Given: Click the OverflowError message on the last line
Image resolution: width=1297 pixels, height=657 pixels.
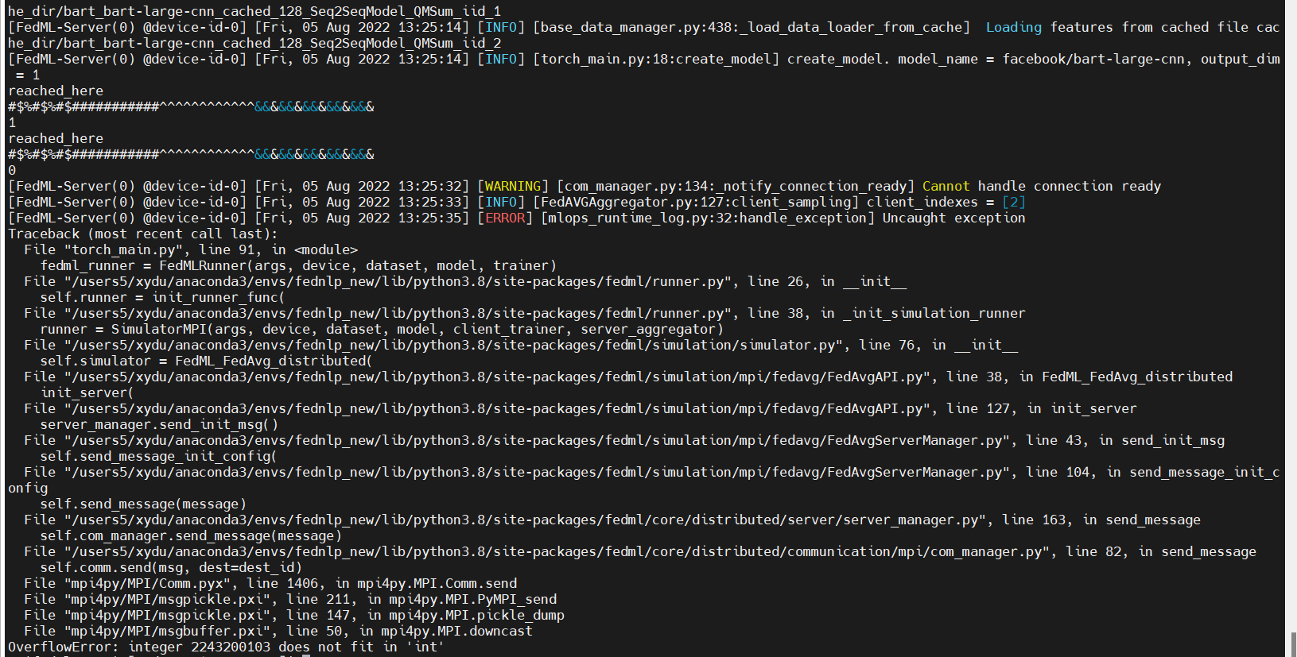Looking at the screenshot, I should 226,647.
